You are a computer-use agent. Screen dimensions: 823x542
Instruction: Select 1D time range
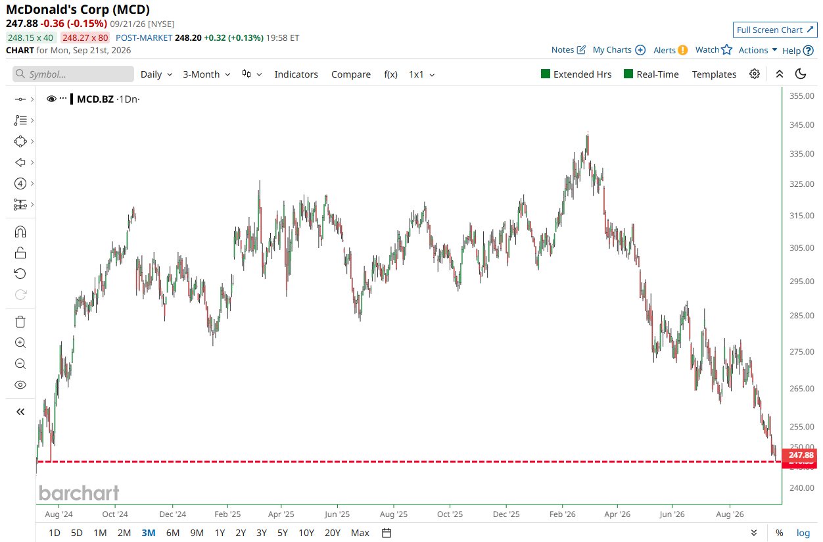(55, 533)
